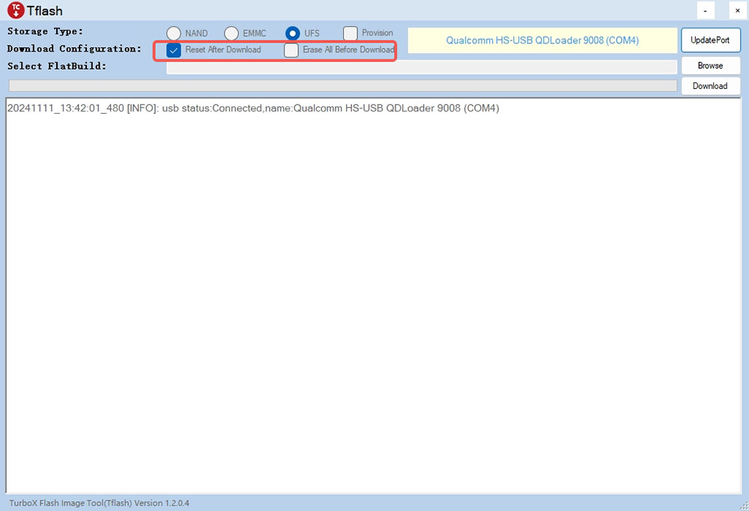The width and height of the screenshot is (749, 511).
Task: Click the Qualcomm HS-USB QDLoader 9008 port display
Action: pos(542,40)
